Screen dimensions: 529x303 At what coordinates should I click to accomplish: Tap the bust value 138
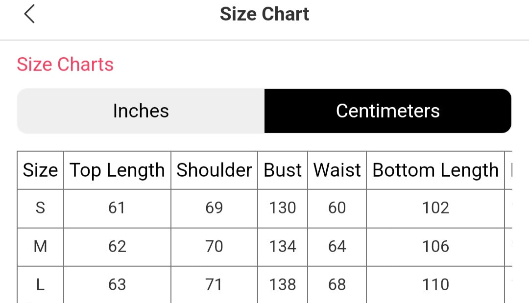[283, 285]
